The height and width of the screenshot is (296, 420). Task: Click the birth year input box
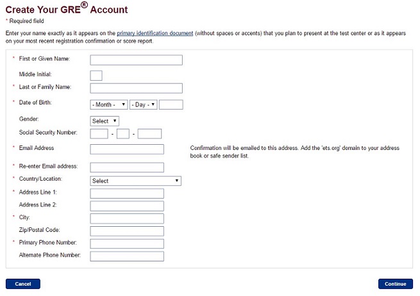pyautogui.click(x=171, y=104)
